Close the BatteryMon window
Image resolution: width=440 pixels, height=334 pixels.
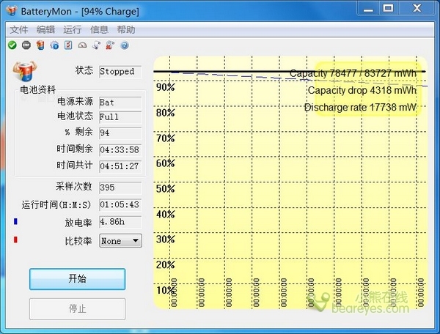[417, 8]
